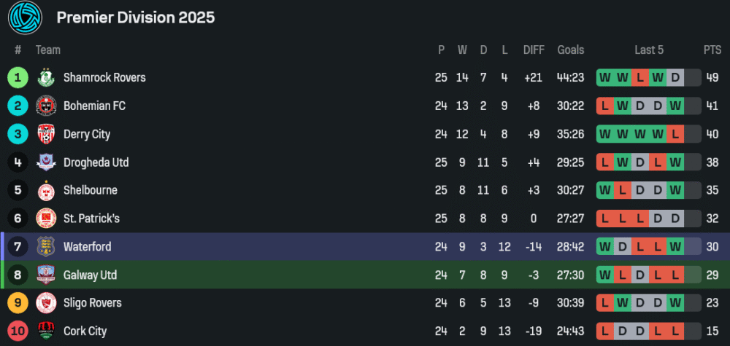Click the Bohemian FC club crest
730x346 pixels.
coord(46,106)
